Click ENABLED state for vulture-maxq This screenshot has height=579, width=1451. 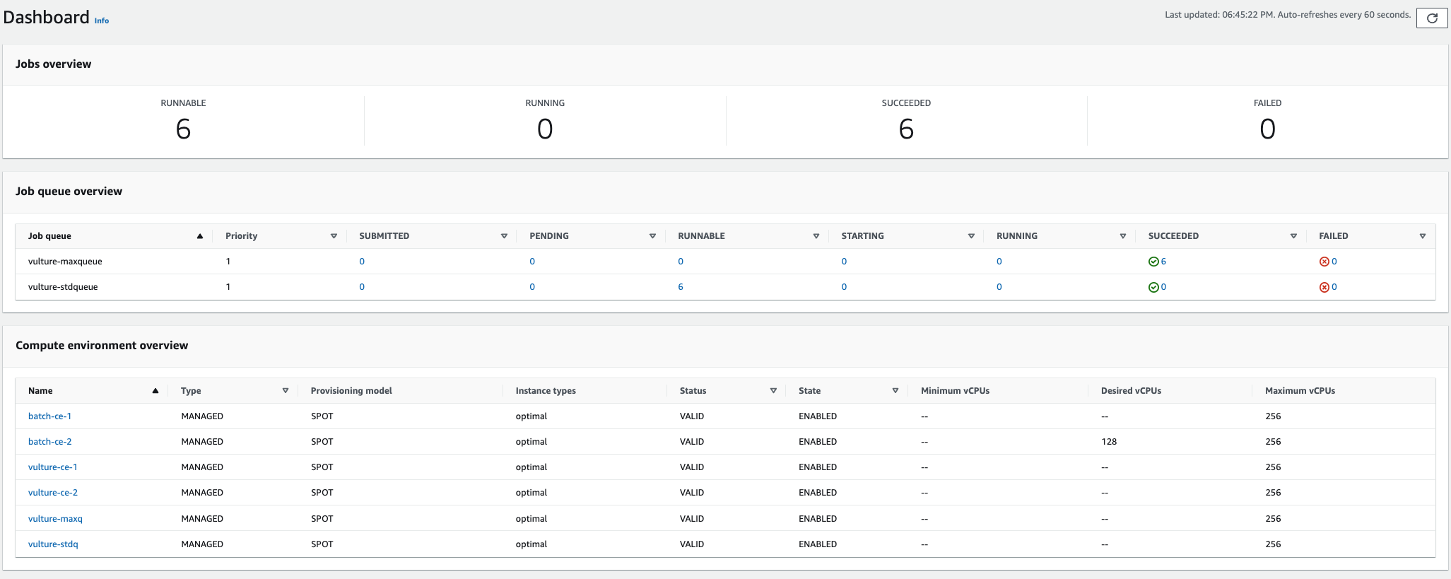(818, 519)
